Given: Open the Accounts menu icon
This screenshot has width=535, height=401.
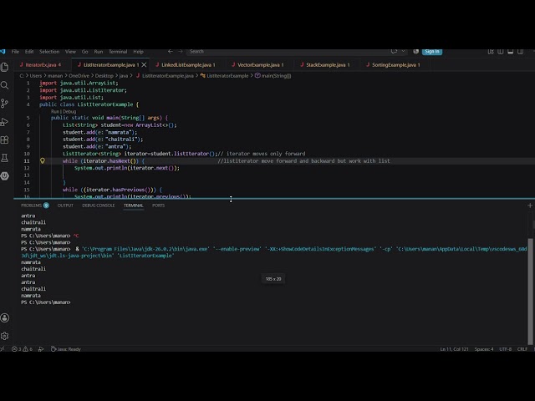Looking at the screenshot, I should (x=5, y=317).
